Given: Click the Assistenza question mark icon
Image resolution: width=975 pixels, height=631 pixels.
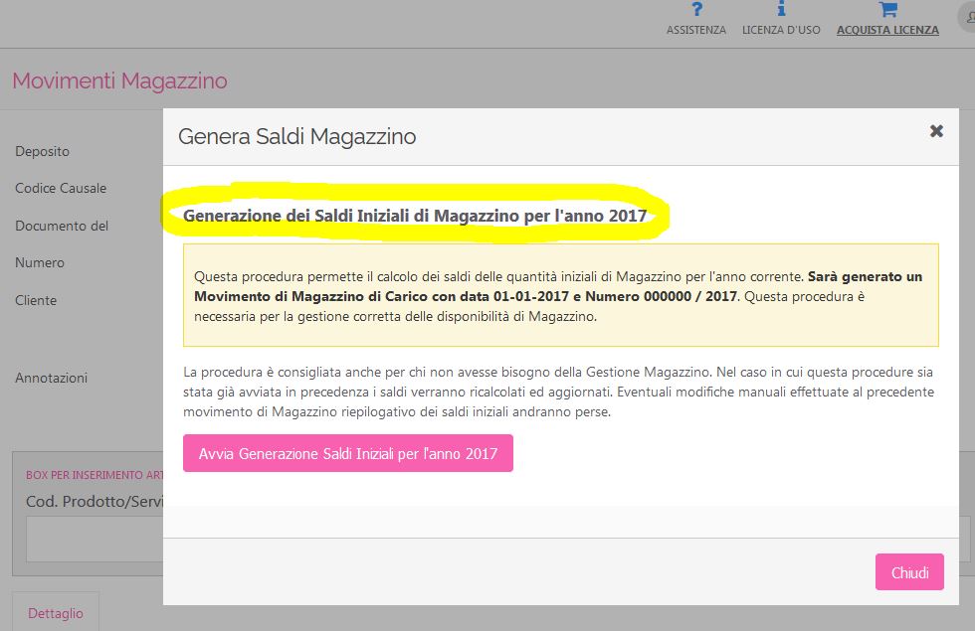Looking at the screenshot, I should pos(696,9).
